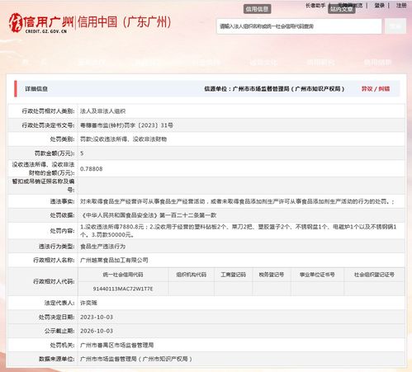
Task: Click the 详细信息 section heading
Action: point(36,89)
